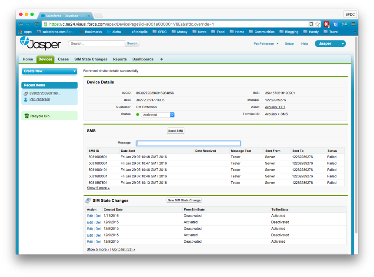Click the device icon beside 893027203969169
This screenshot has height=277, width=374.
(x=26, y=93)
